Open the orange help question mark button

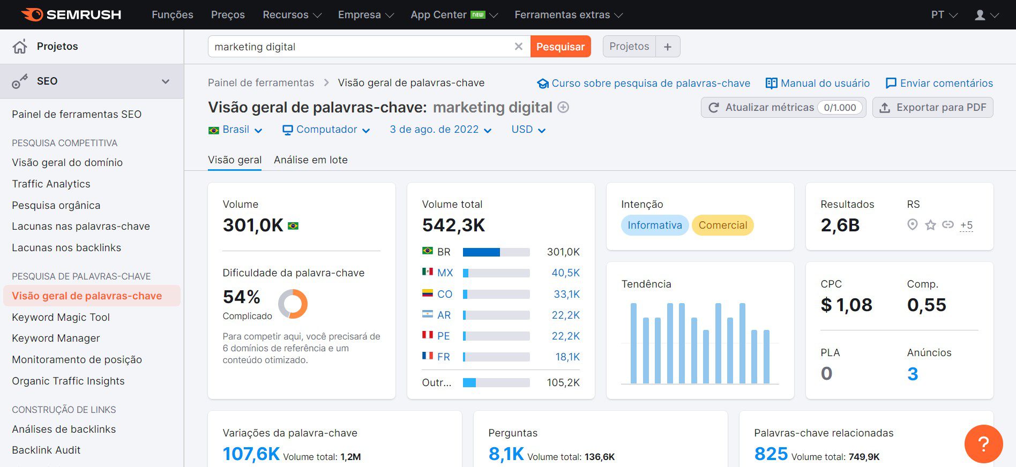[983, 443]
